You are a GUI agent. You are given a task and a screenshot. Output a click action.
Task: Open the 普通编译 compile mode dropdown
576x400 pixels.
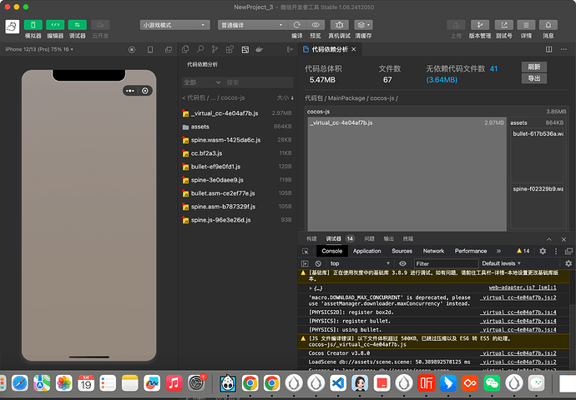click(x=252, y=25)
